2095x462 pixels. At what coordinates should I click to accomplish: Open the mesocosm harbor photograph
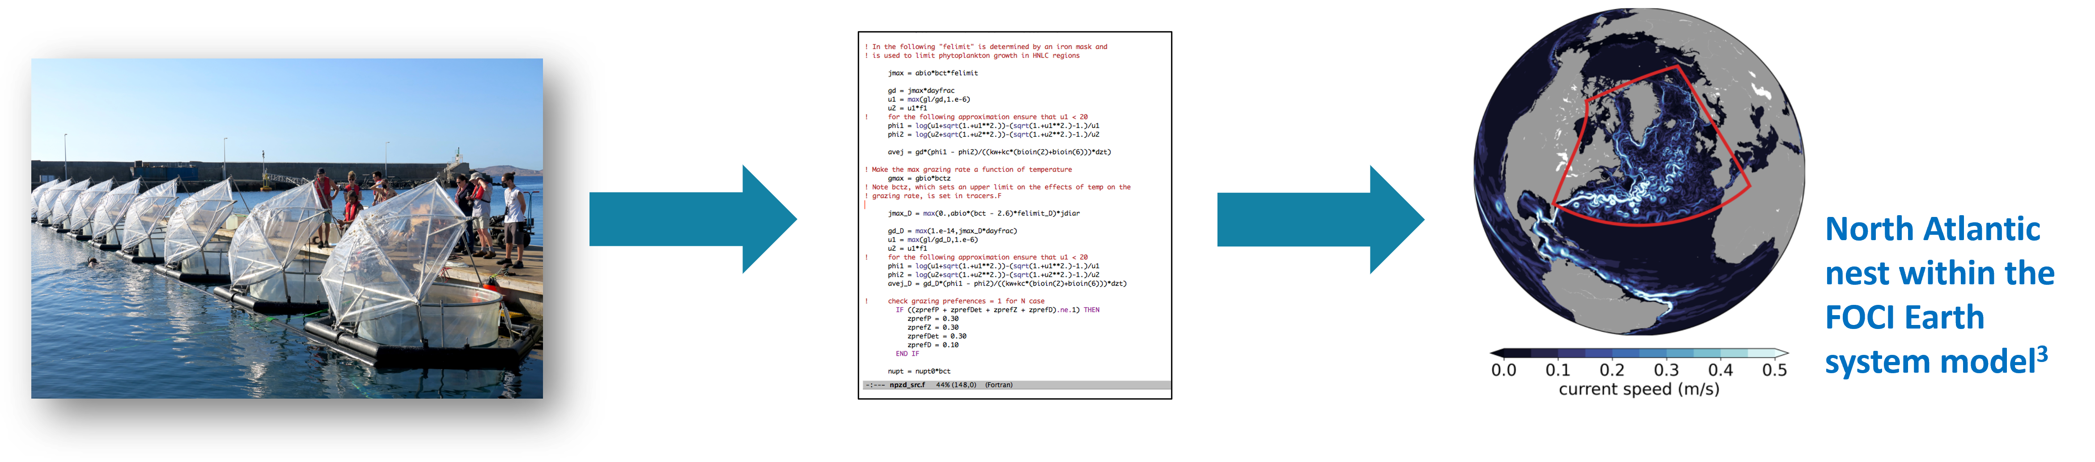click(287, 228)
